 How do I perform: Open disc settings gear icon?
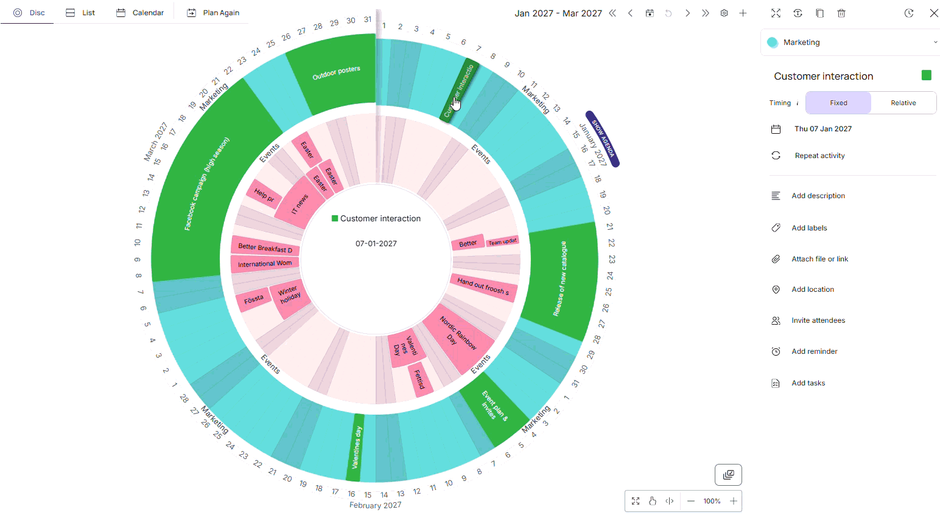[724, 13]
